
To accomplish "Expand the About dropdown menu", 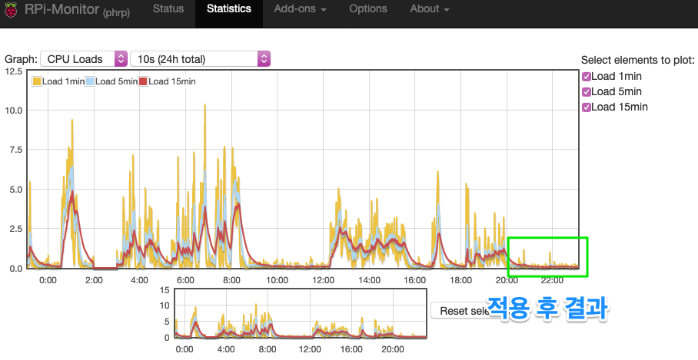I will (429, 9).
